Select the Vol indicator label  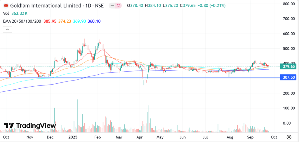pos(6,13)
